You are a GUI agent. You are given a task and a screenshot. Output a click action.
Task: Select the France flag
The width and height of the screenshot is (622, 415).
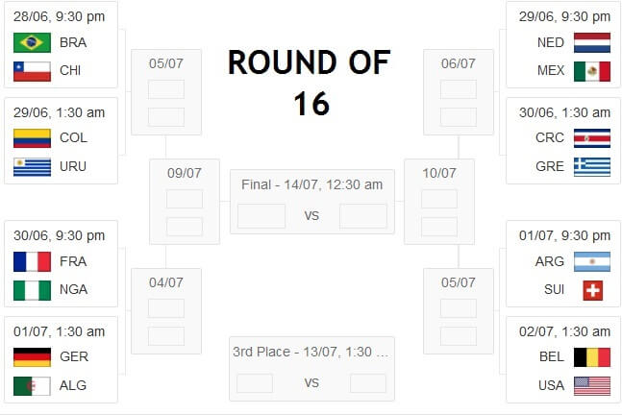point(32,261)
